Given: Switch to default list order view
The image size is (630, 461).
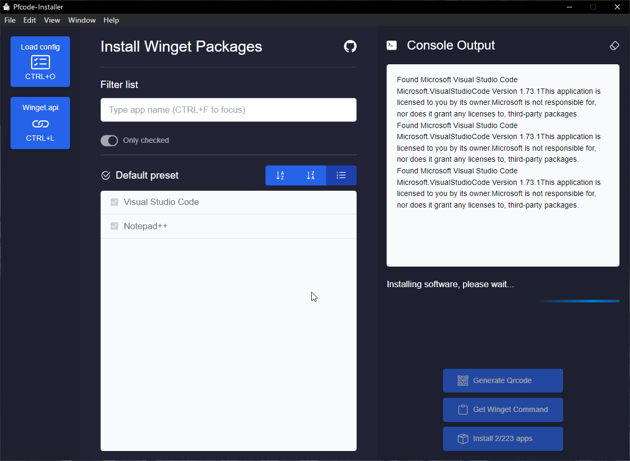Looking at the screenshot, I should coord(341,175).
